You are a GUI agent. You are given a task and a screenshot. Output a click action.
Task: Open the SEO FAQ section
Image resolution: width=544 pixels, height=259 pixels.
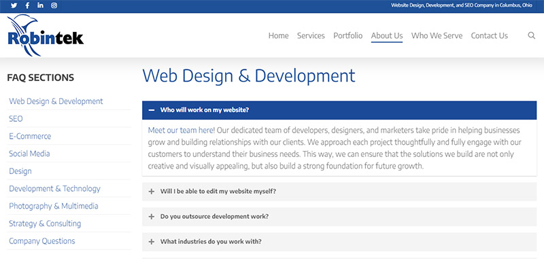point(16,118)
